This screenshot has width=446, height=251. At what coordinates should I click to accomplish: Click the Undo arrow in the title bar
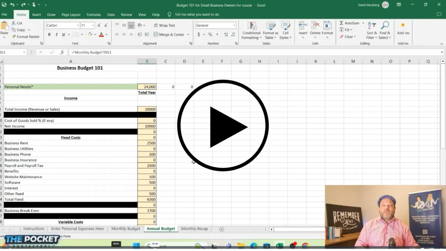pos(12,4)
